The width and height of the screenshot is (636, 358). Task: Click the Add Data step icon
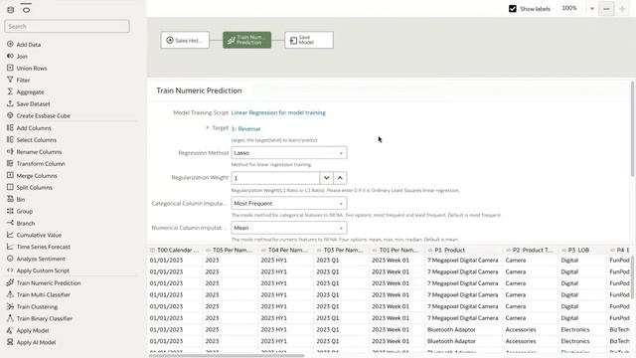pos(10,44)
